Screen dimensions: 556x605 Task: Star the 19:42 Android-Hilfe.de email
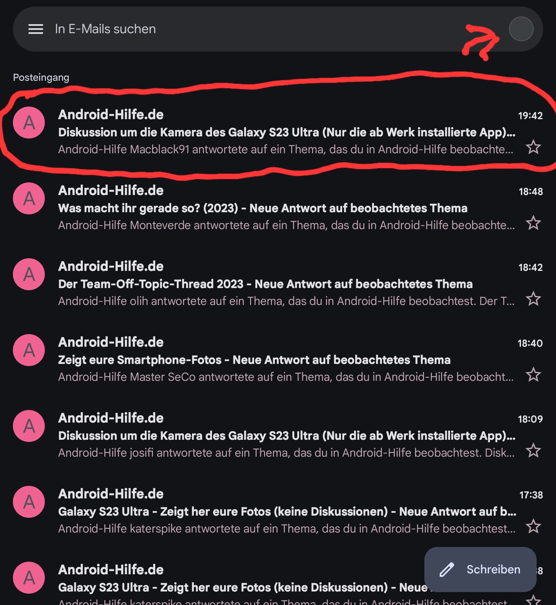[533, 147]
